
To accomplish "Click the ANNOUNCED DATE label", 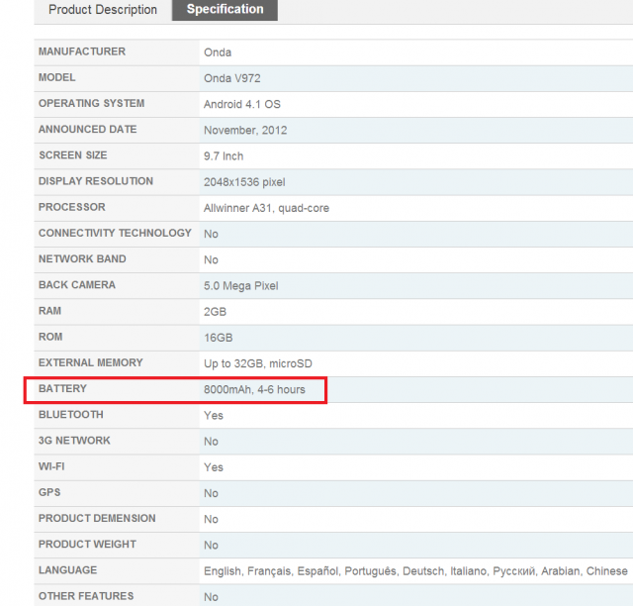I will pos(88,130).
